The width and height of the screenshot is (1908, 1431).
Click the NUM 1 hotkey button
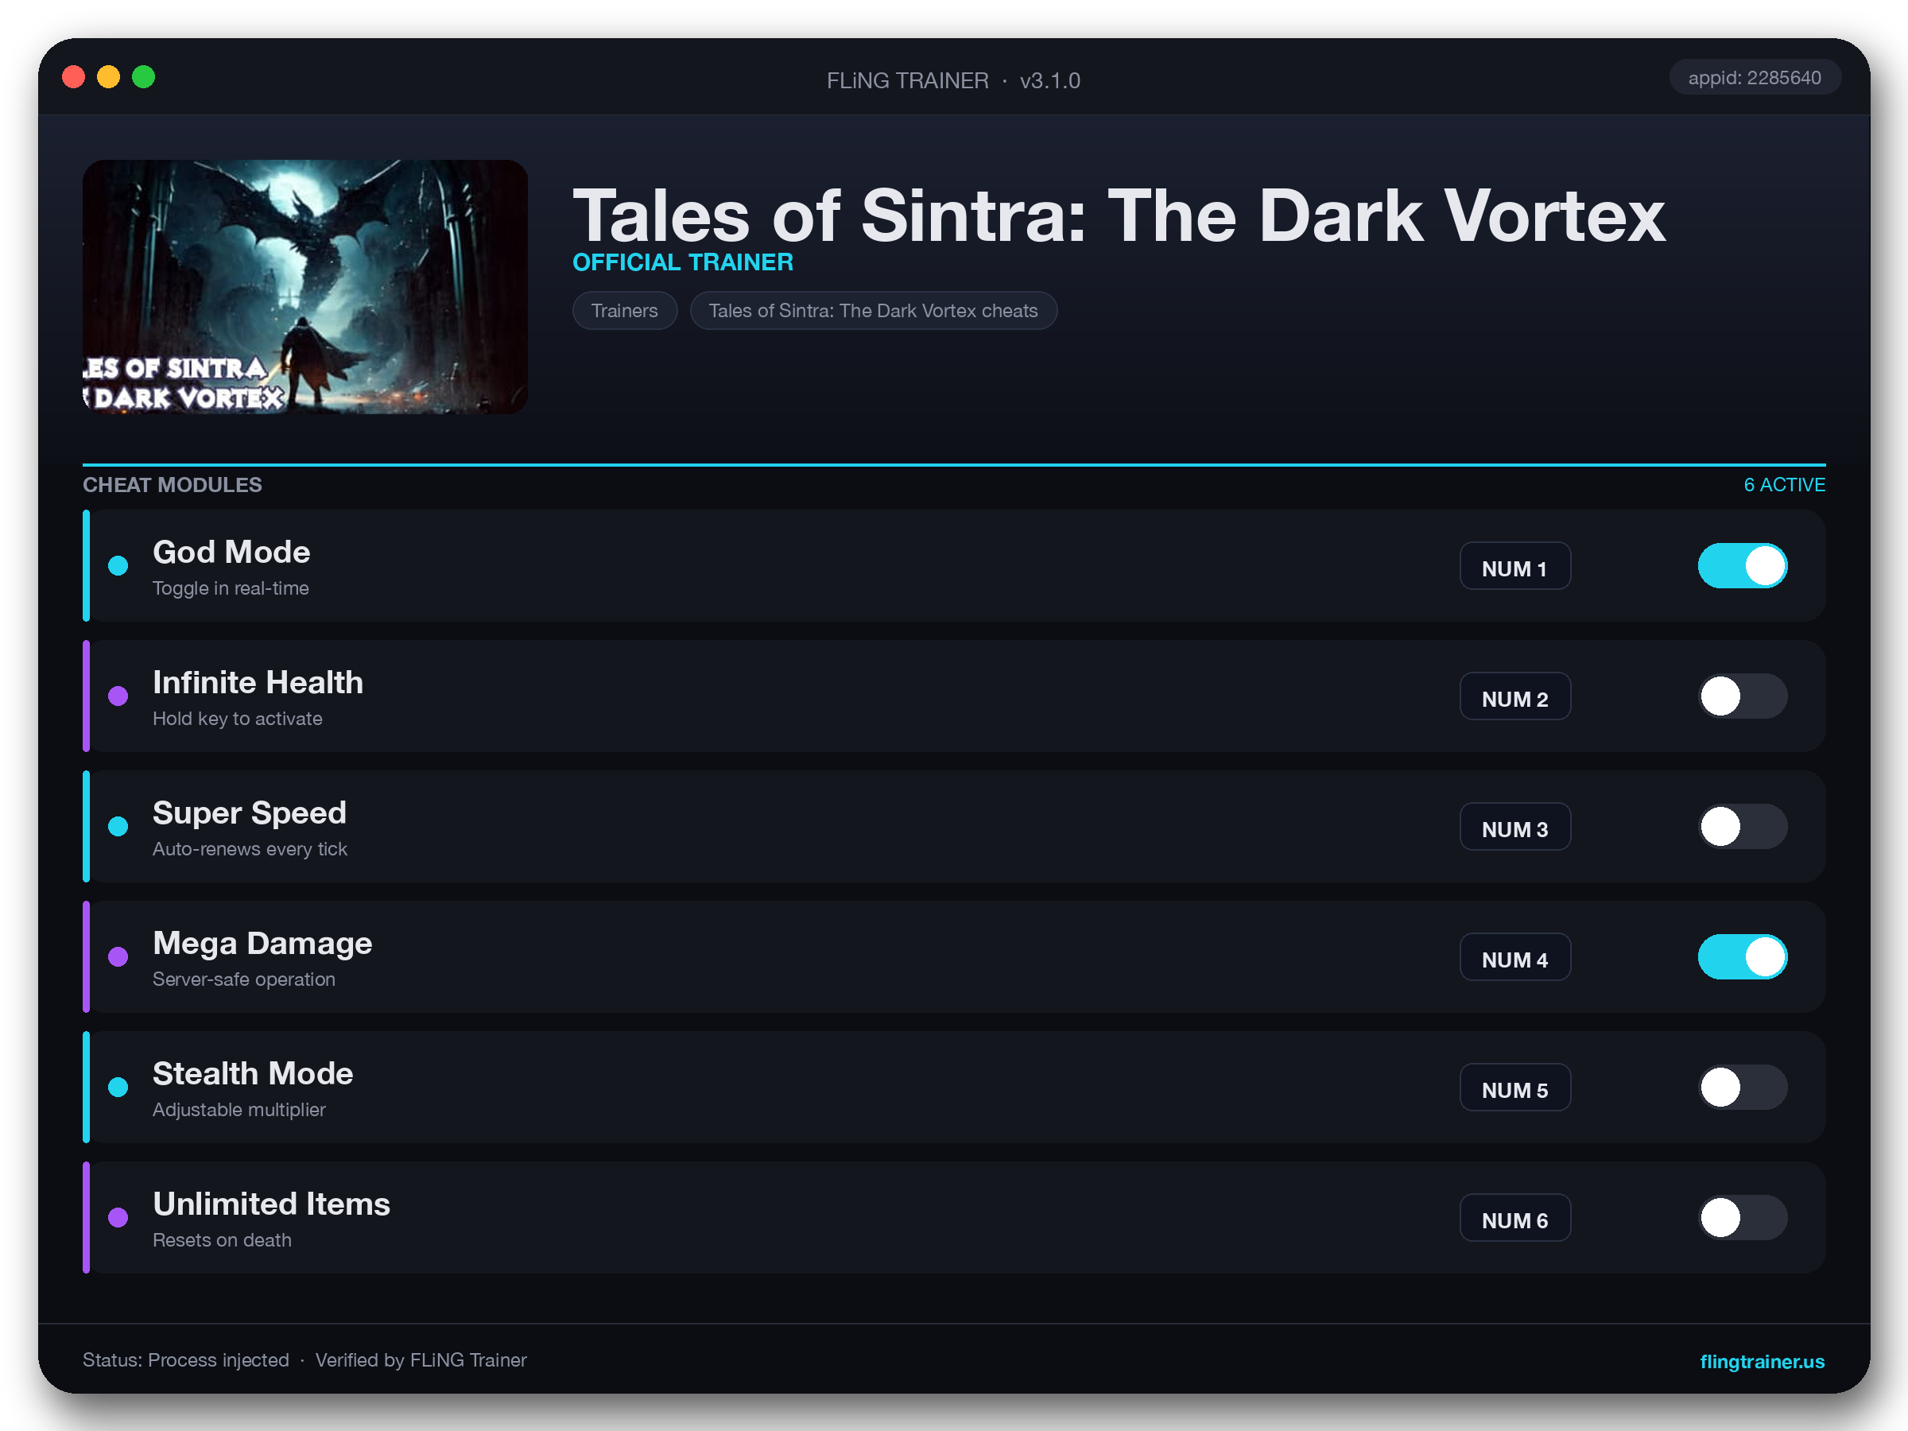(1514, 566)
